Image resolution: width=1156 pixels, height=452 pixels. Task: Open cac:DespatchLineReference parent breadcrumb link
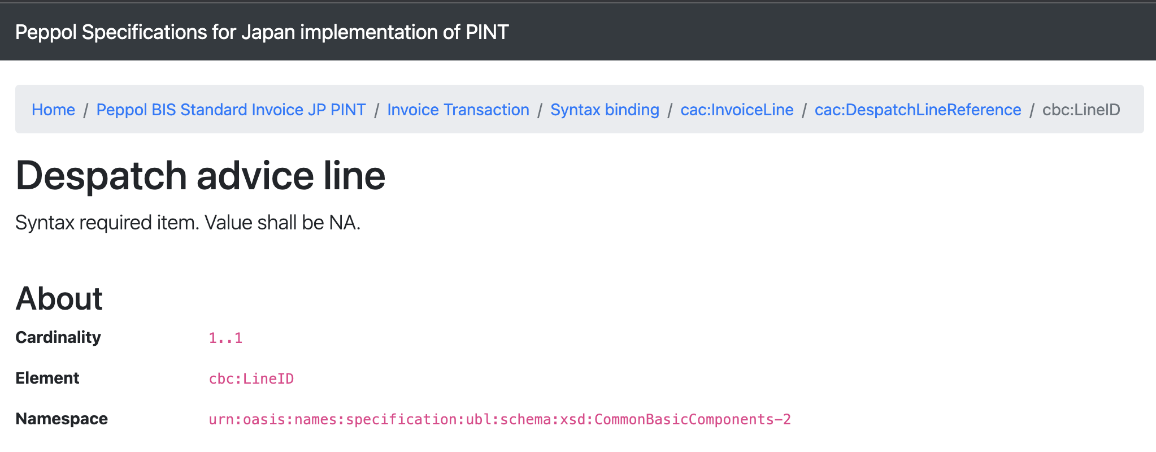point(918,110)
